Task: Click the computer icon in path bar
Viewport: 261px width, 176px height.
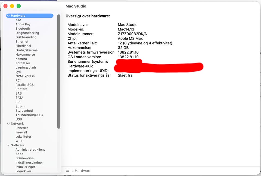Action: [67, 171]
